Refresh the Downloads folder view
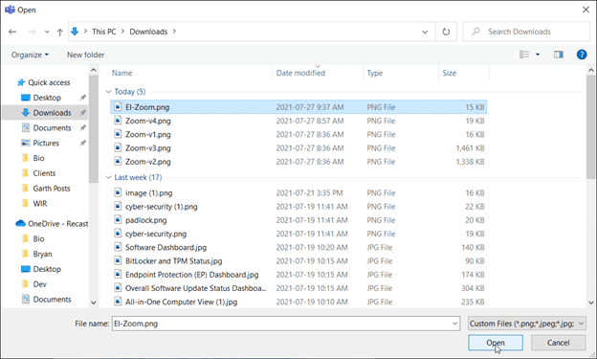Screen dimensions: 597x359 point(446,32)
